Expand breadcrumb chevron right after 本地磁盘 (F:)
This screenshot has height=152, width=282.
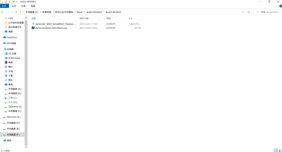[40, 12]
